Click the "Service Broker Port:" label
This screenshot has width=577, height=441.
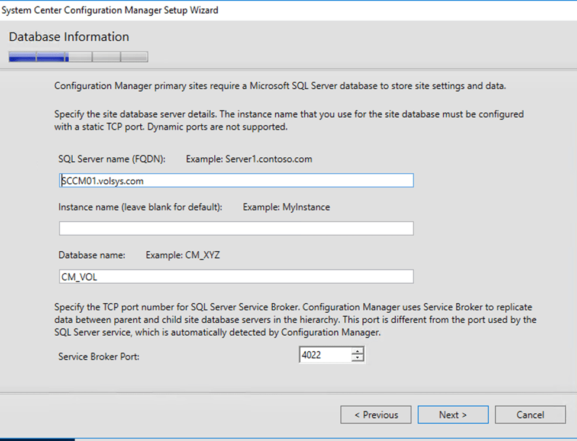click(x=99, y=356)
